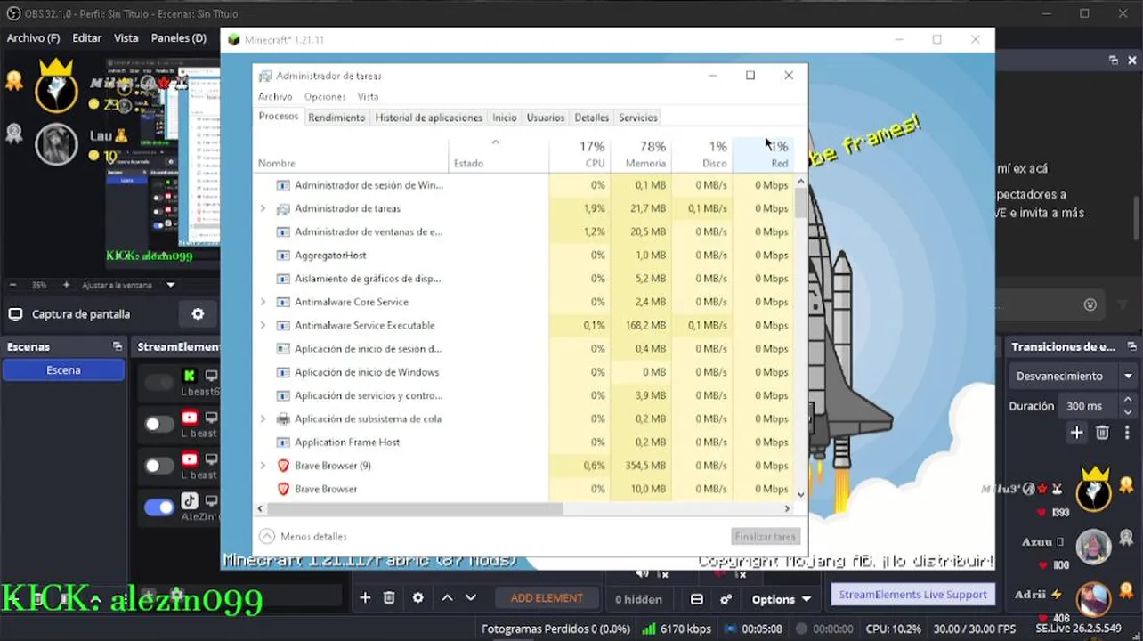Screen dimensions: 1143x641
Task: Click the Captura de pantalla monitor icon
Action: pos(16,314)
